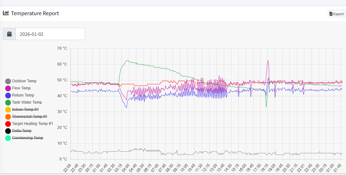
Task: Show the Condensing Temp series
Action: pyautogui.click(x=27, y=138)
